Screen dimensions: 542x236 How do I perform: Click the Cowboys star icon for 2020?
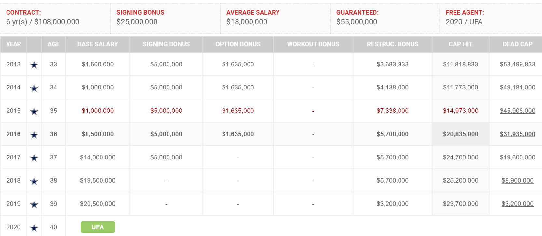click(x=34, y=228)
